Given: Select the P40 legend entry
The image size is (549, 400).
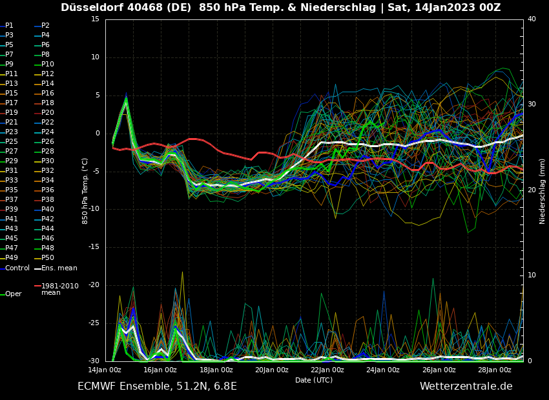Looking at the screenshot, I should 48,210.
